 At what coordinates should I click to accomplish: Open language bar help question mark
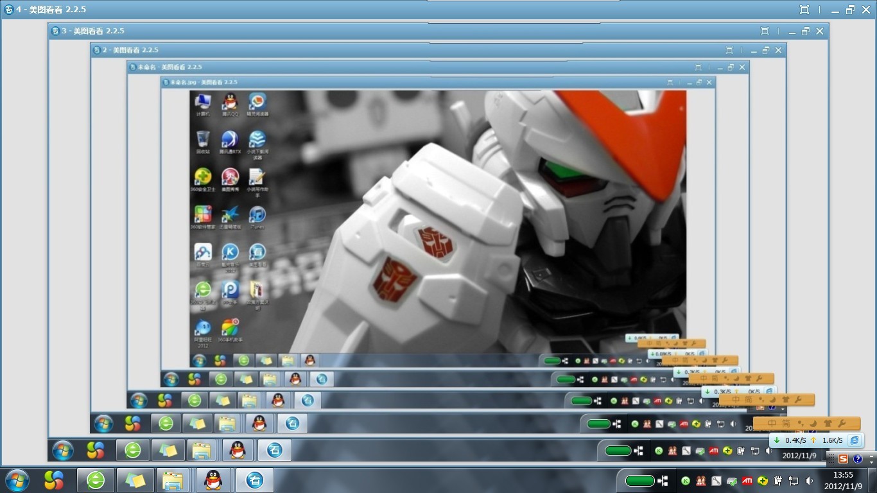858,459
